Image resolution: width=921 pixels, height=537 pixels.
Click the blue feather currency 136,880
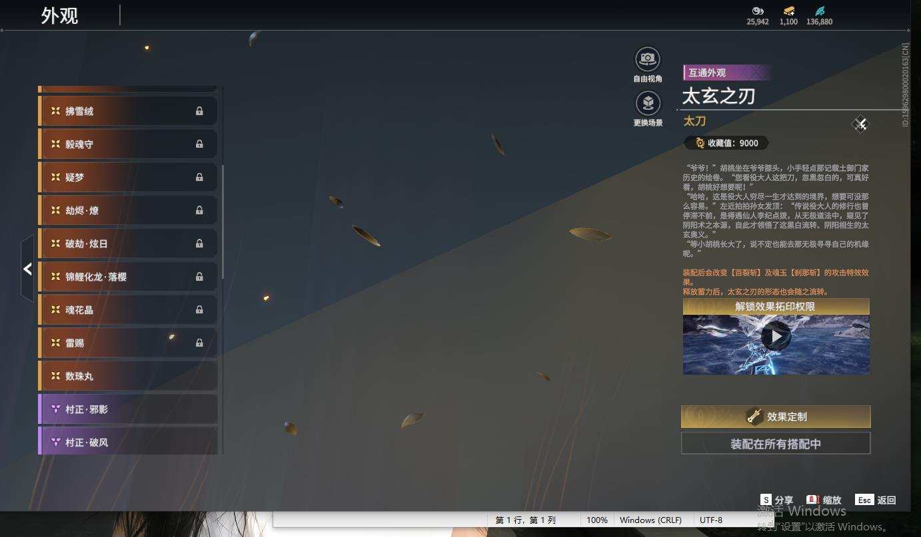[819, 16]
